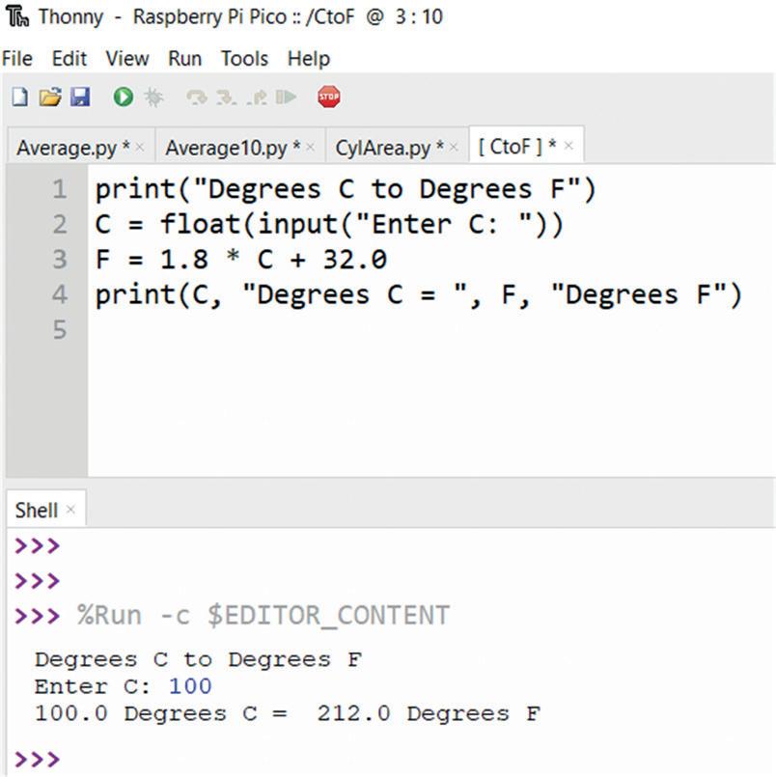Click the Resume debugging icon
Image resolution: width=776 pixels, height=777 pixels.
[x=286, y=97]
